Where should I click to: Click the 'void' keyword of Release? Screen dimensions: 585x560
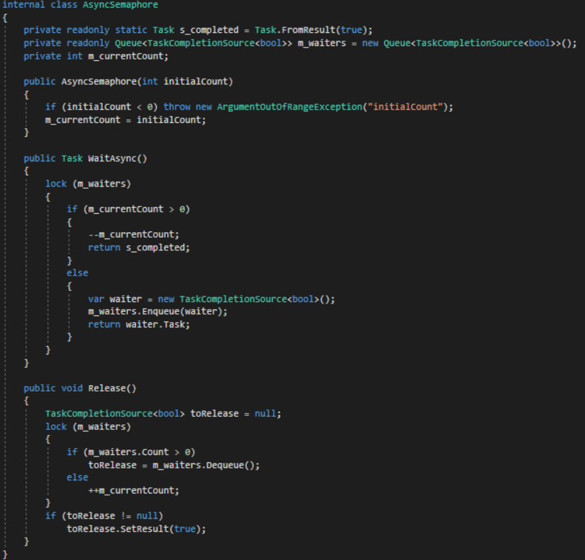tap(71, 389)
